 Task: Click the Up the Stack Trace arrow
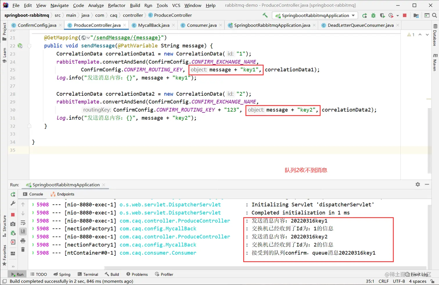pos(23,204)
